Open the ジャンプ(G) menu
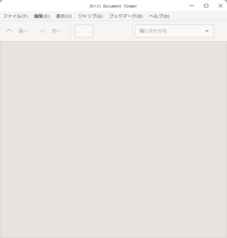 90,16
